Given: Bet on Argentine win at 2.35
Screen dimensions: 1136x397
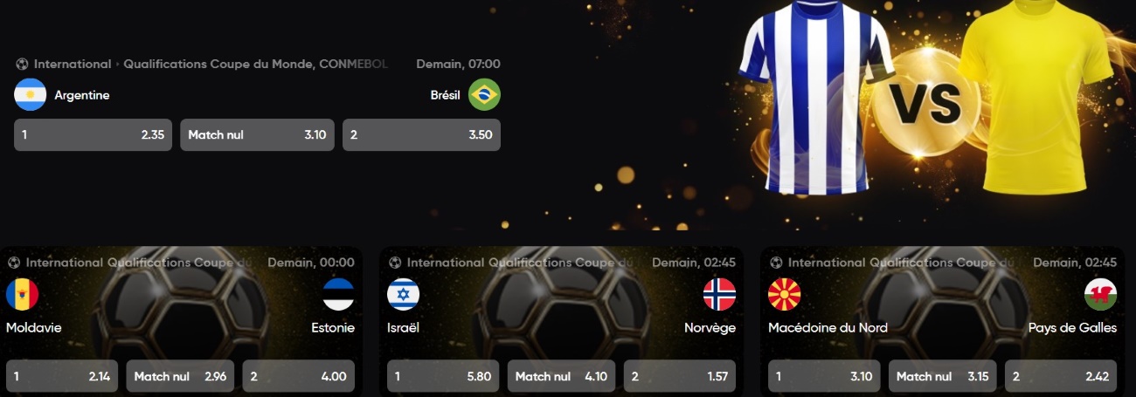Looking at the screenshot, I should (93, 135).
